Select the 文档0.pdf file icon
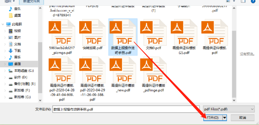The width and height of the screenshot is (259, 125). (x=153, y=33)
